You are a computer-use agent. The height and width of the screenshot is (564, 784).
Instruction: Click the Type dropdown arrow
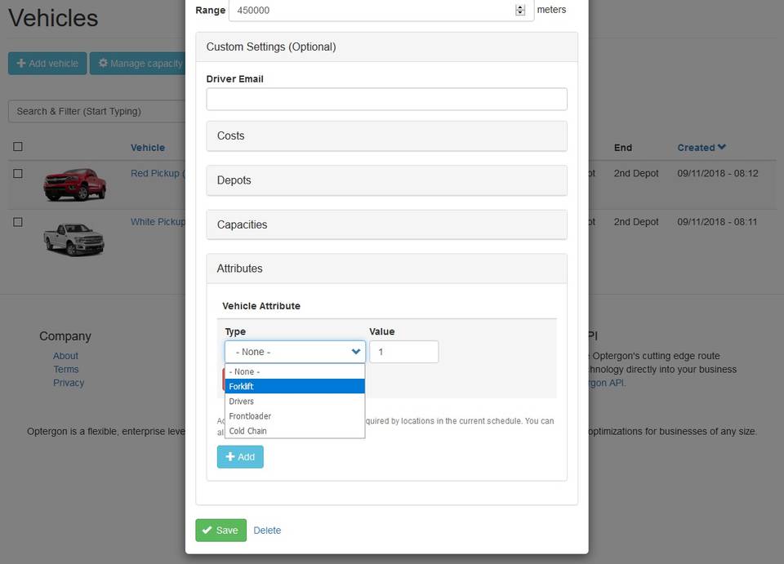click(355, 352)
